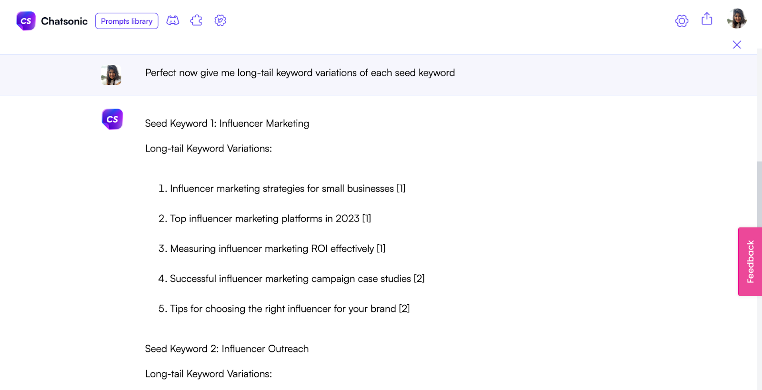The image size is (762, 390).
Task: Click the Twitter verified badge icon
Action: pyautogui.click(x=220, y=20)
